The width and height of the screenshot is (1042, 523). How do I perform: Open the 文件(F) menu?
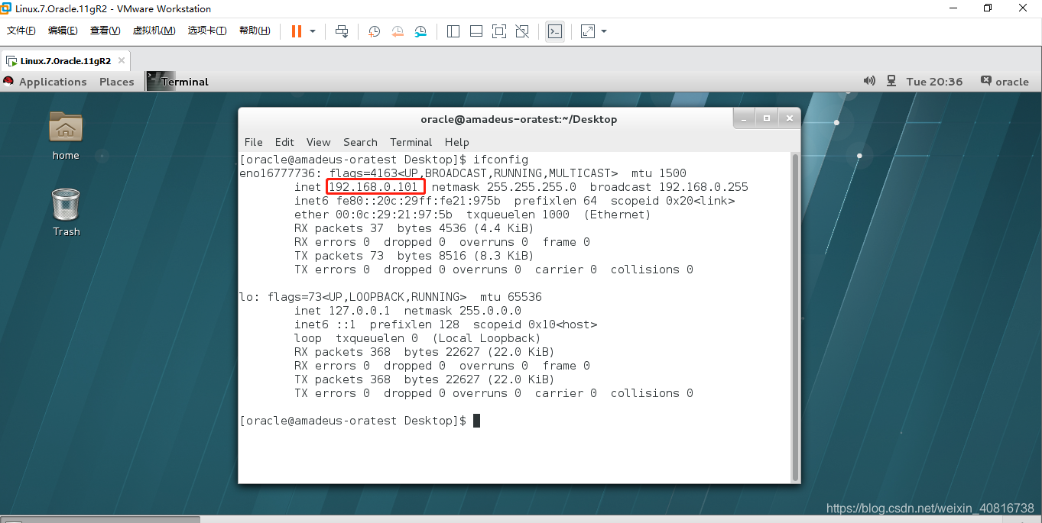tap(21, 31)
